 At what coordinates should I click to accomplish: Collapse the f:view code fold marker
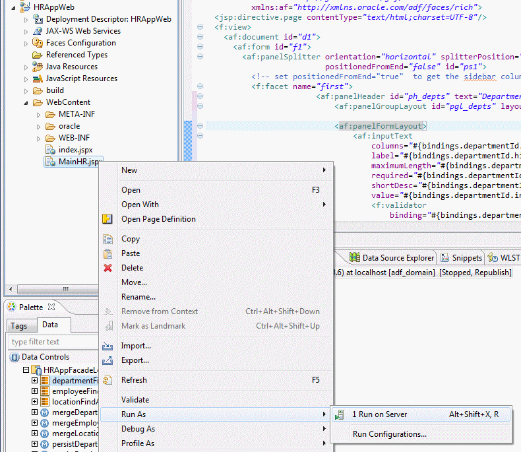click(200, 27)
